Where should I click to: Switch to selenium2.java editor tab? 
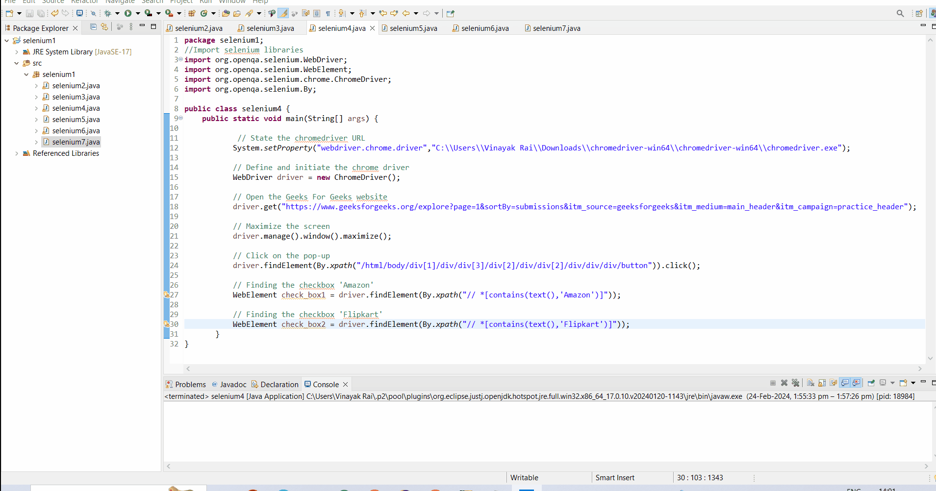[x=195, y=28]
